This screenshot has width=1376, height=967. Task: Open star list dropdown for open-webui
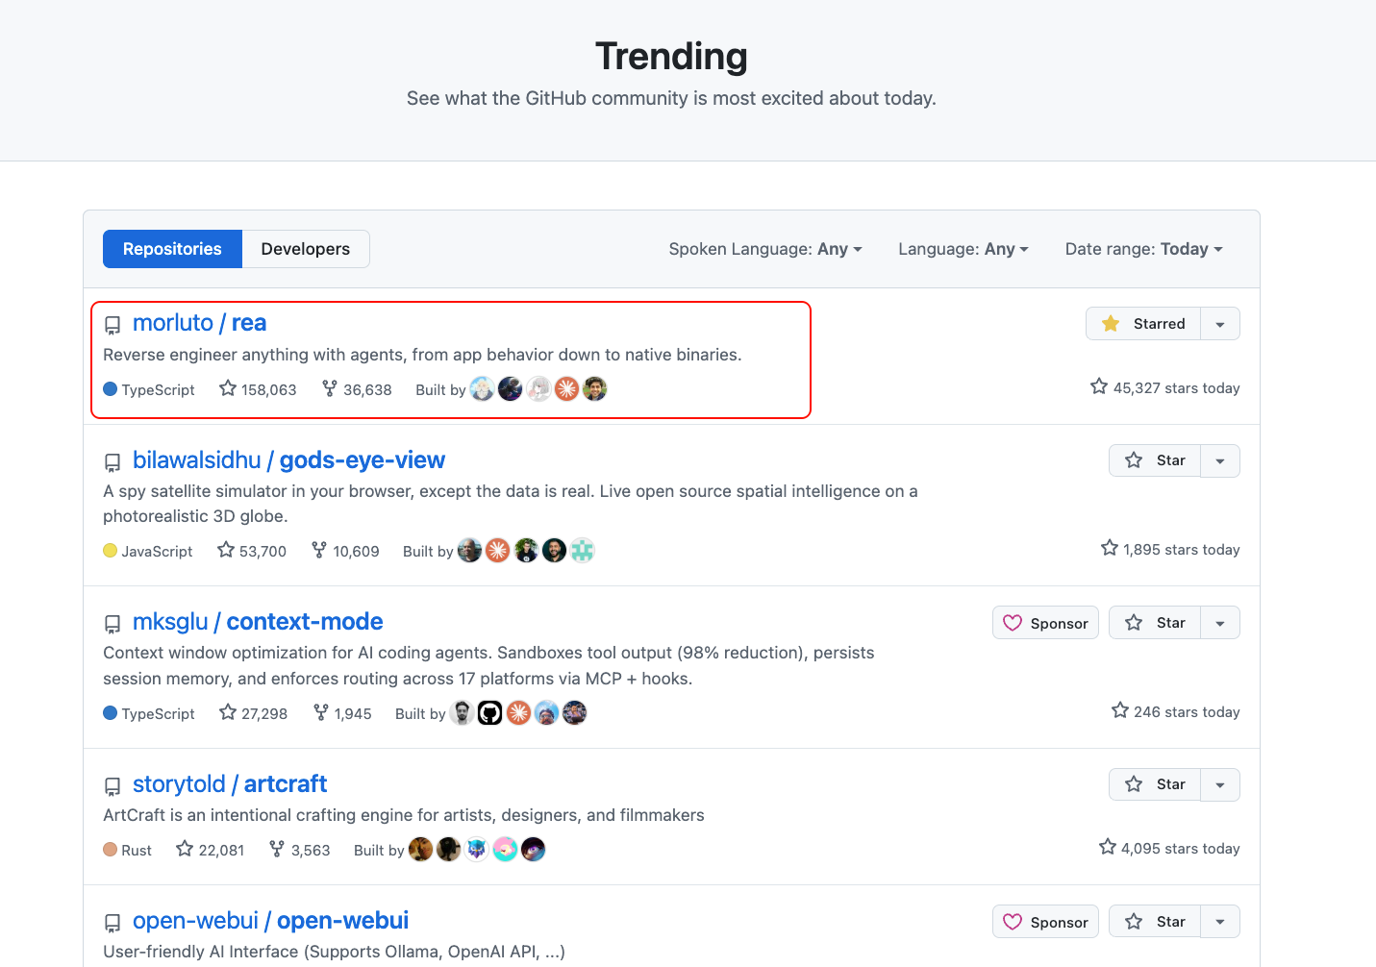(x=1220, y=922)
